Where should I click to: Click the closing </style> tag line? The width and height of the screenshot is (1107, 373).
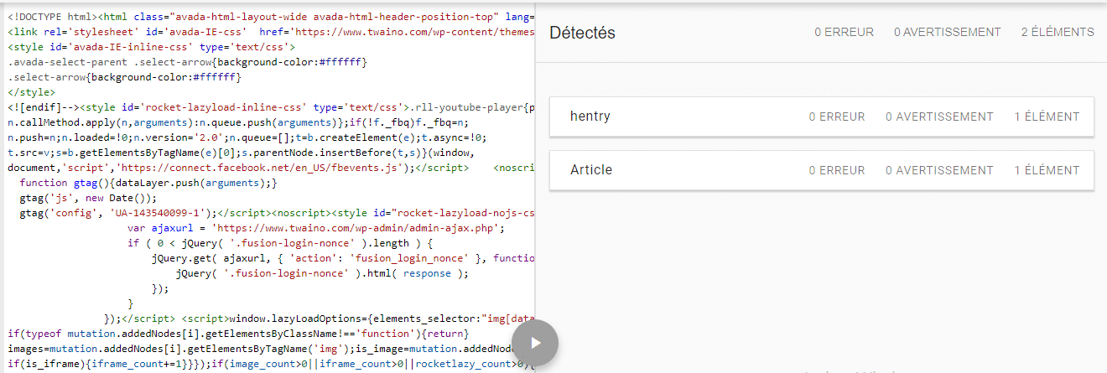[x=31, y=92]
